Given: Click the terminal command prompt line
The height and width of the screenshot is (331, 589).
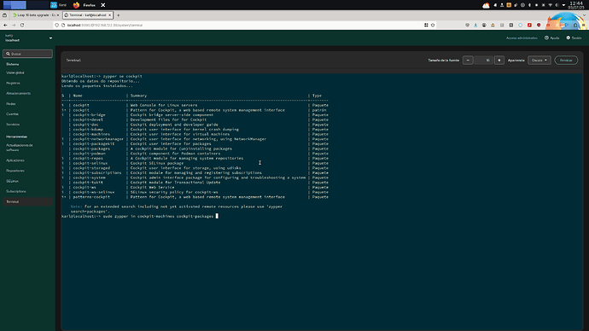Looking at the screenshot, I should pos(140,216).
